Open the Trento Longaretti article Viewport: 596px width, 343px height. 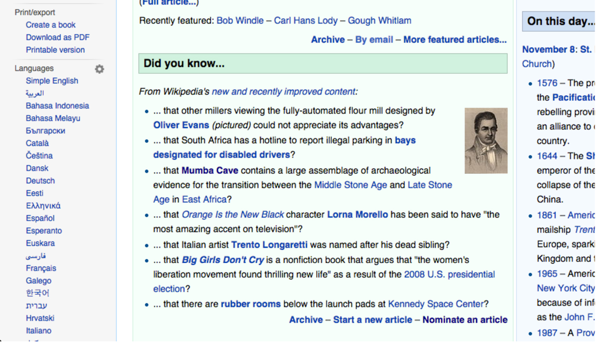click(x=269, y=245)
